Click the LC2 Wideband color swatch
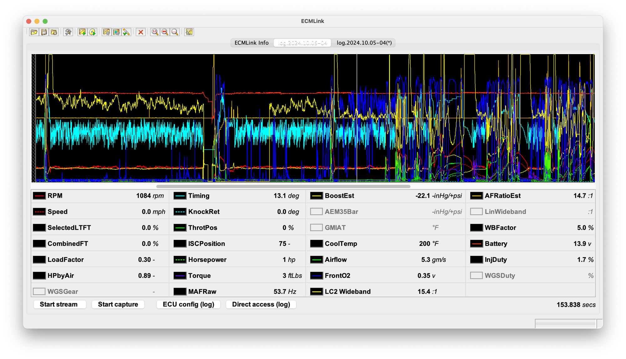 (316, 292)
